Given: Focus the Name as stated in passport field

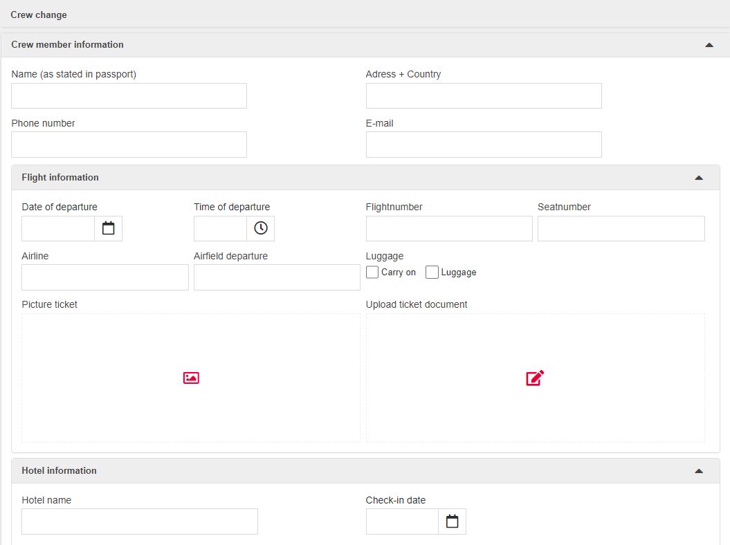Looking at the screenshot, I should (x=129, y=96).
